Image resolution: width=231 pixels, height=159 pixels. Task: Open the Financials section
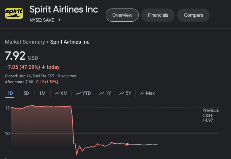(x=158, y=15)
